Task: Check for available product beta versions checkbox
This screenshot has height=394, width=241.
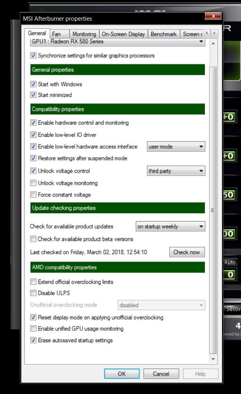Action: coord(33,239)
